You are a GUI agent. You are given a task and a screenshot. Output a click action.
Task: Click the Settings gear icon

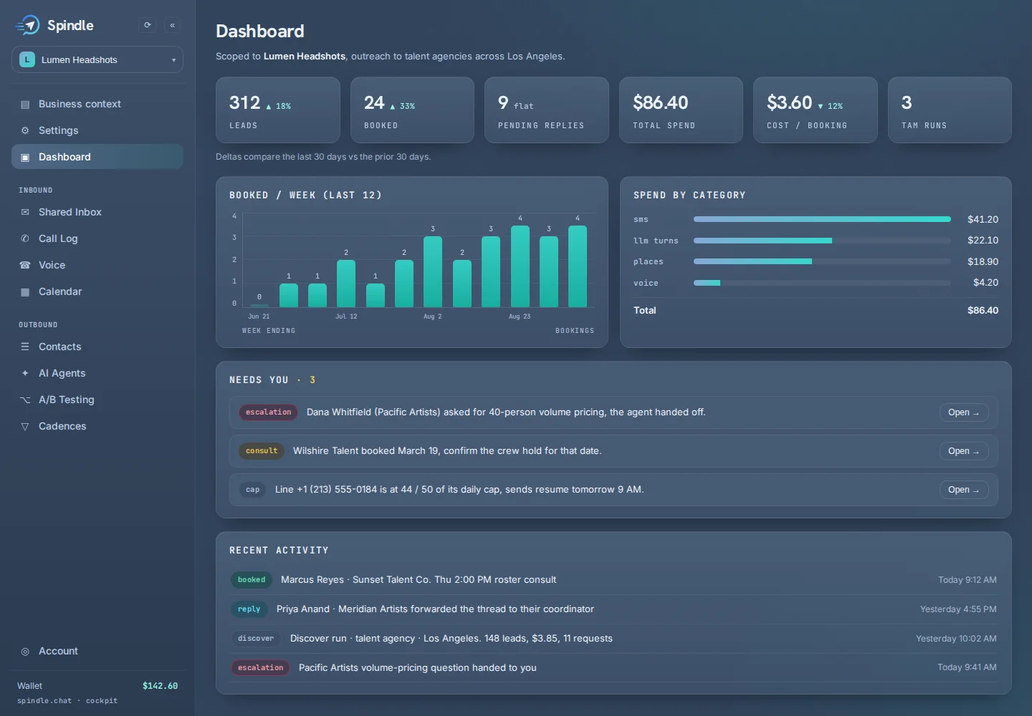[x=25, y=130]
